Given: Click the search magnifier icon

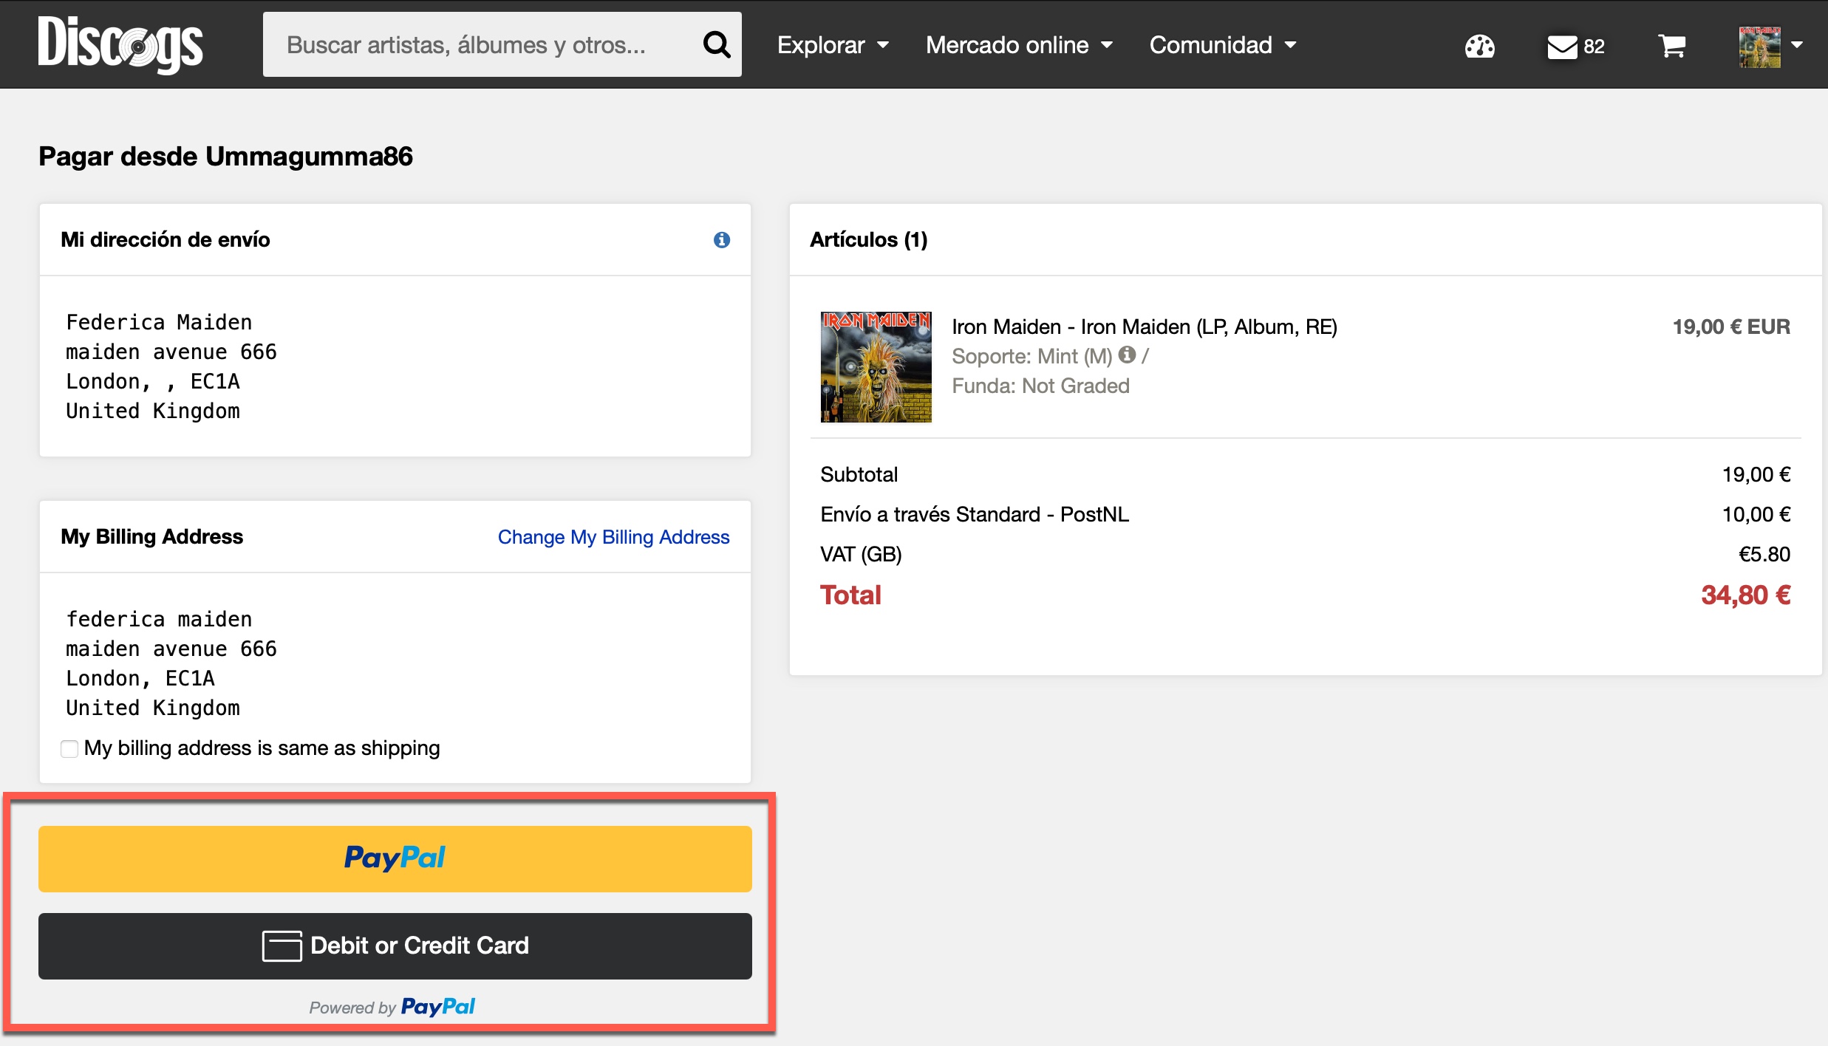Looking at the screenshot, I should 716,45.
